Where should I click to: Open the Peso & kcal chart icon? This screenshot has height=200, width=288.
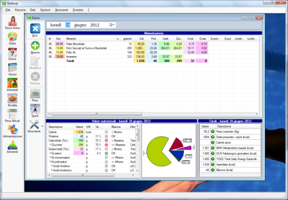coord(12,114)
